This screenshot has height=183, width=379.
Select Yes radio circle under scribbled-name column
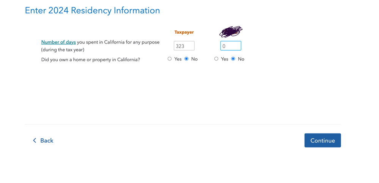pos(216,59)
